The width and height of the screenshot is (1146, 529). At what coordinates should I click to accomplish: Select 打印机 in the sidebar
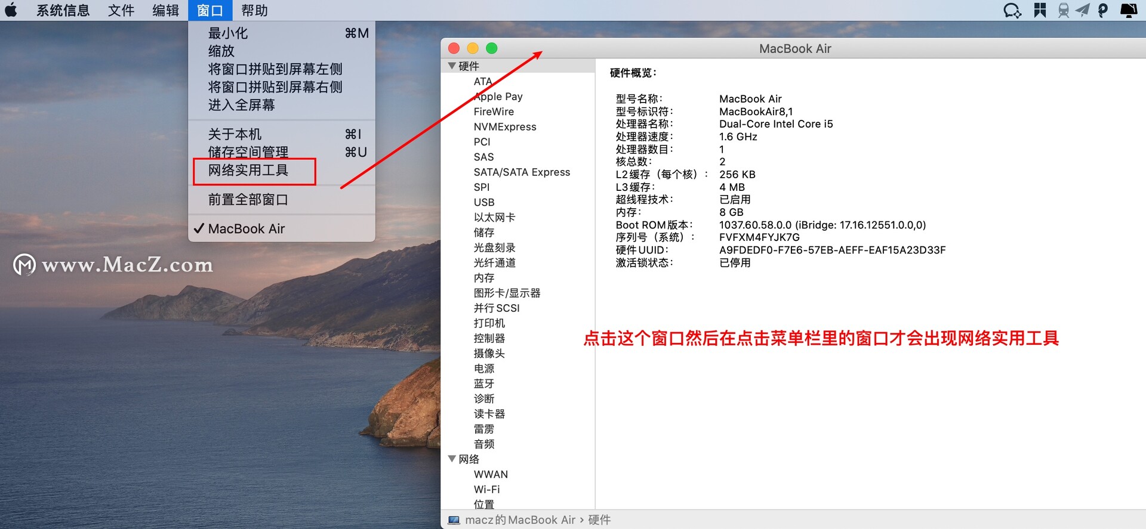tap(489, 323)
